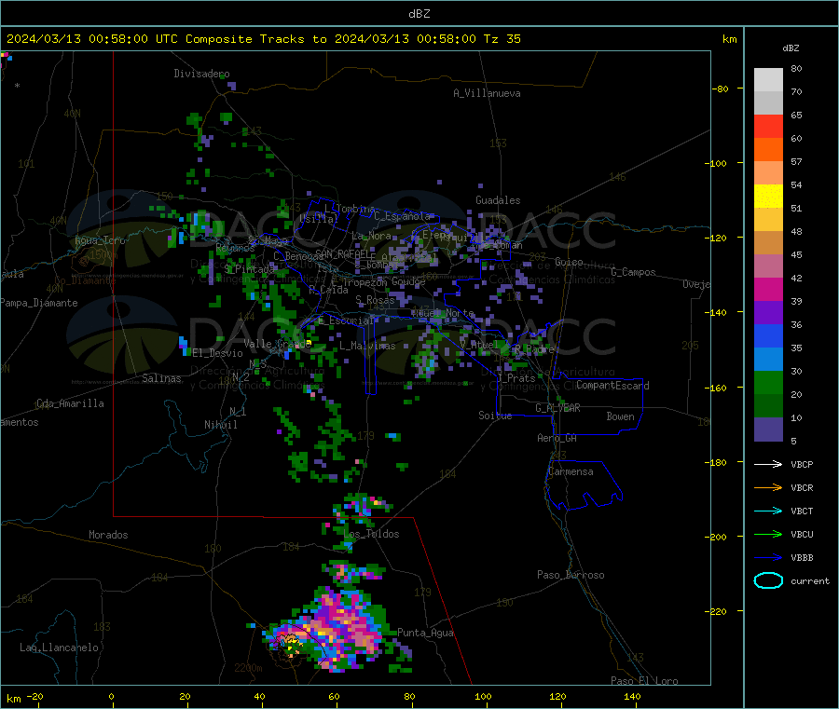Image resolution: width=839 pixels, height=709 pixels.
Task: Click the 'Salinas' place label
Action: pyautogui.click(x=161, y=378)
